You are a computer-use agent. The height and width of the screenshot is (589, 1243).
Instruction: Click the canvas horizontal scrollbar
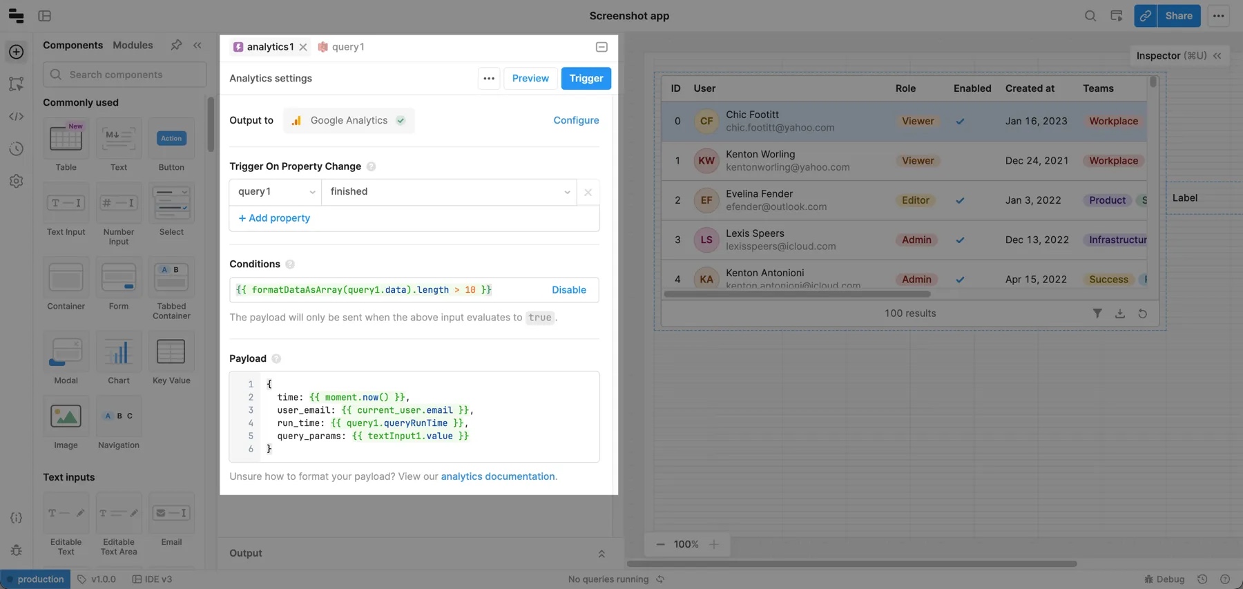(x=852, y=564)
